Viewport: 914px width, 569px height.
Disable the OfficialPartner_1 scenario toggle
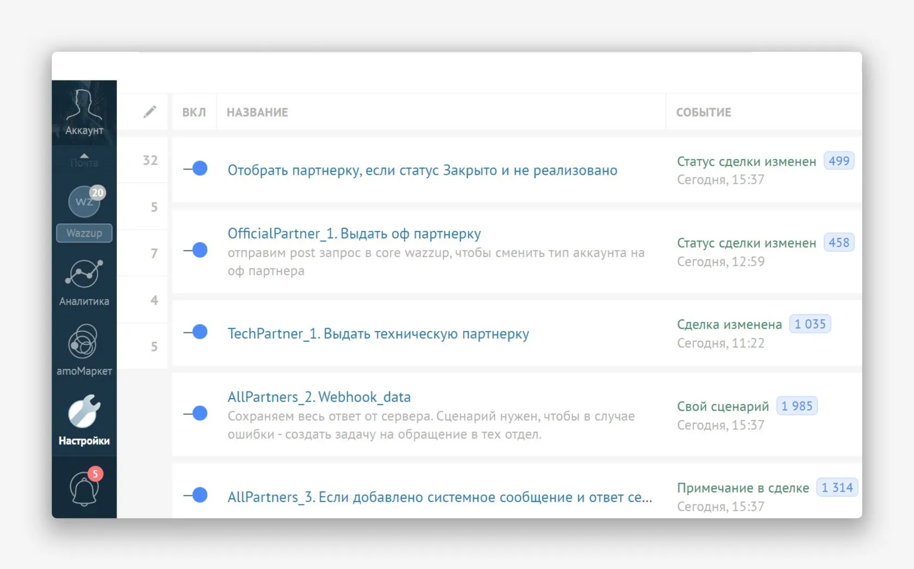click(196, 250)
